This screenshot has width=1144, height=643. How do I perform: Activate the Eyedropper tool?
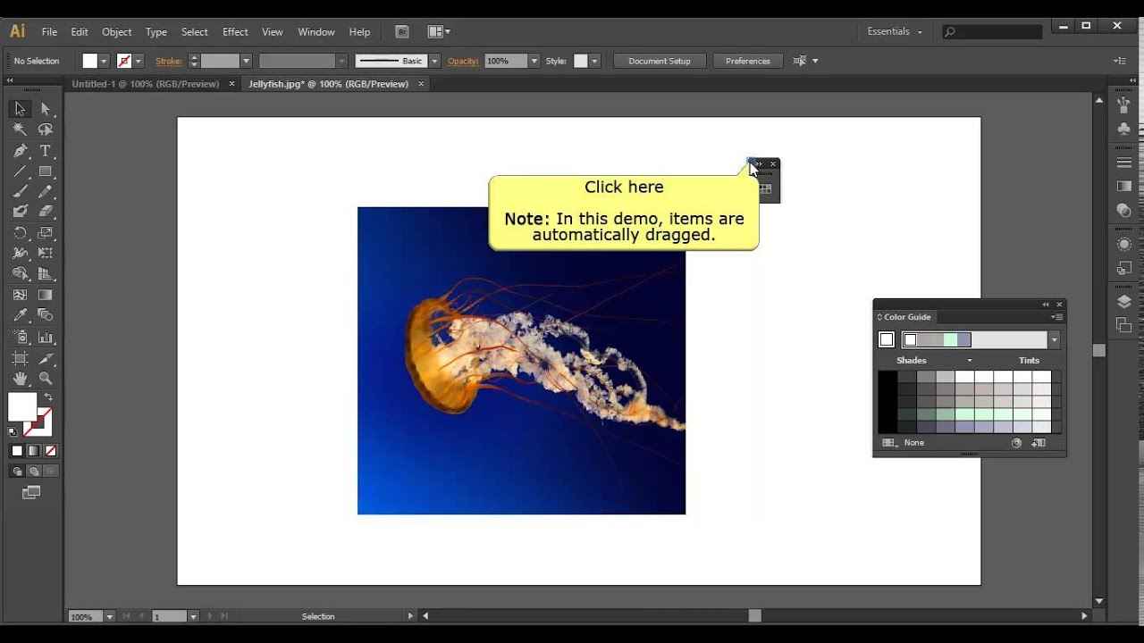click(20, 315)
